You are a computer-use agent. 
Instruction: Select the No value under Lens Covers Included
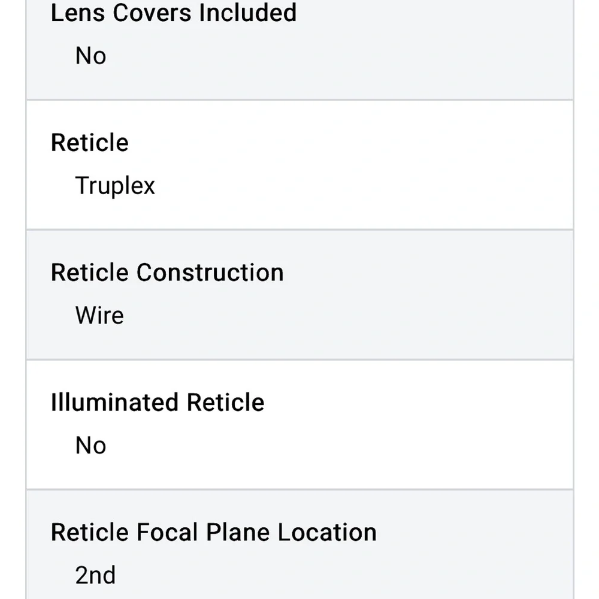point(90,56)
